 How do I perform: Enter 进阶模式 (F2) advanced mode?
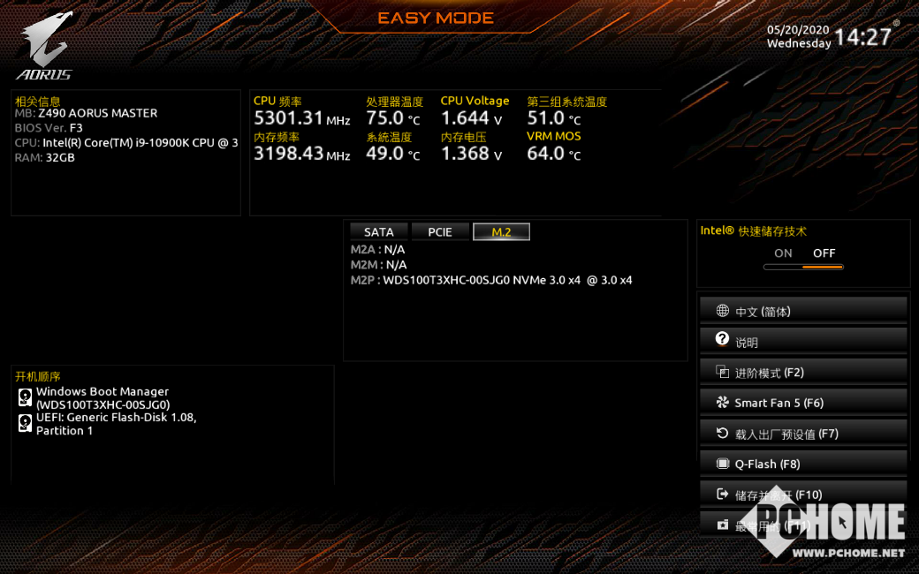coord(803,372)
